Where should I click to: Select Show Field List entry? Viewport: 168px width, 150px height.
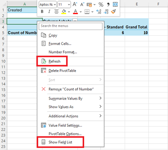coord(71,142)
